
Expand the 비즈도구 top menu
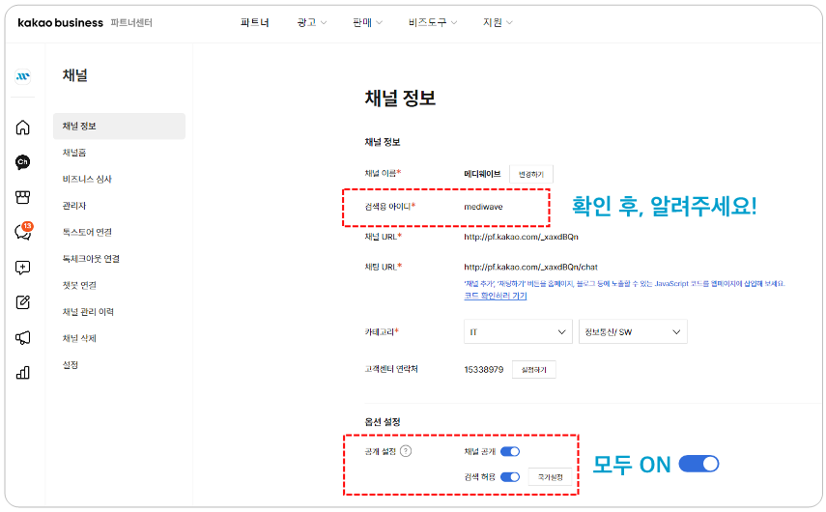click(x=433, y=22)
